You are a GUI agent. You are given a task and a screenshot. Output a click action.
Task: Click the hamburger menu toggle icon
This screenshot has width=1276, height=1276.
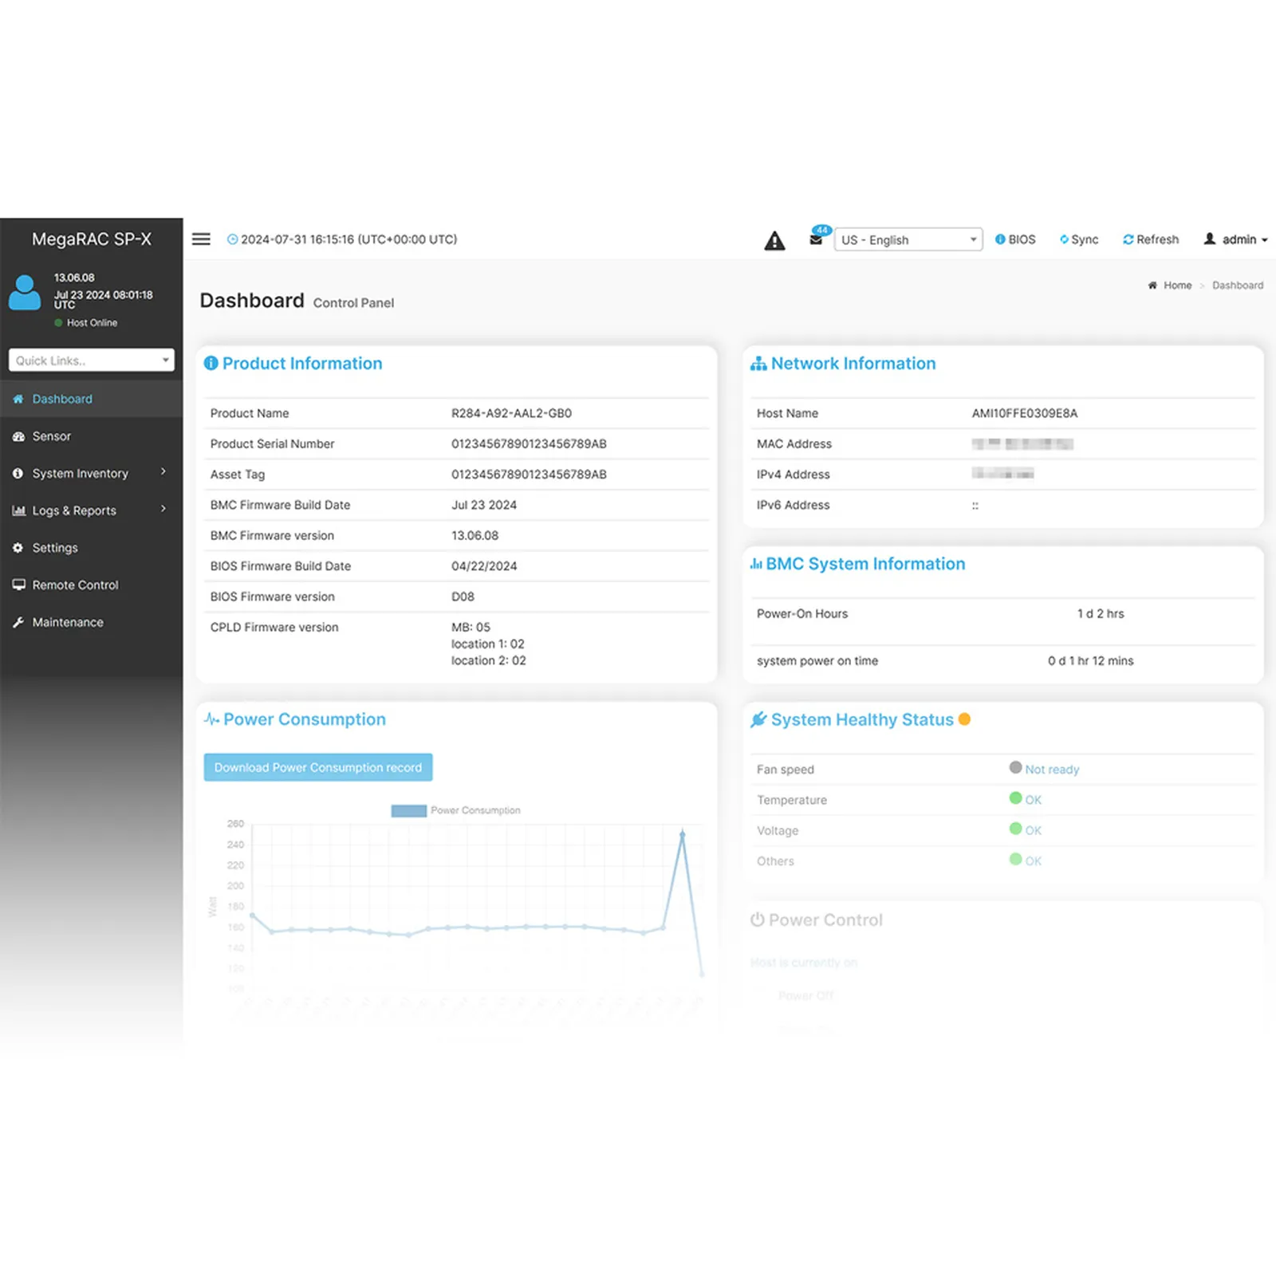tap(201, 239)
